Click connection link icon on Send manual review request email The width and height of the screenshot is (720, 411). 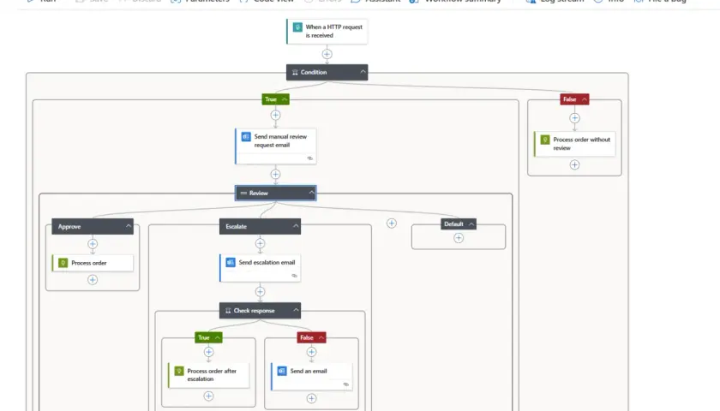(310, 158)
